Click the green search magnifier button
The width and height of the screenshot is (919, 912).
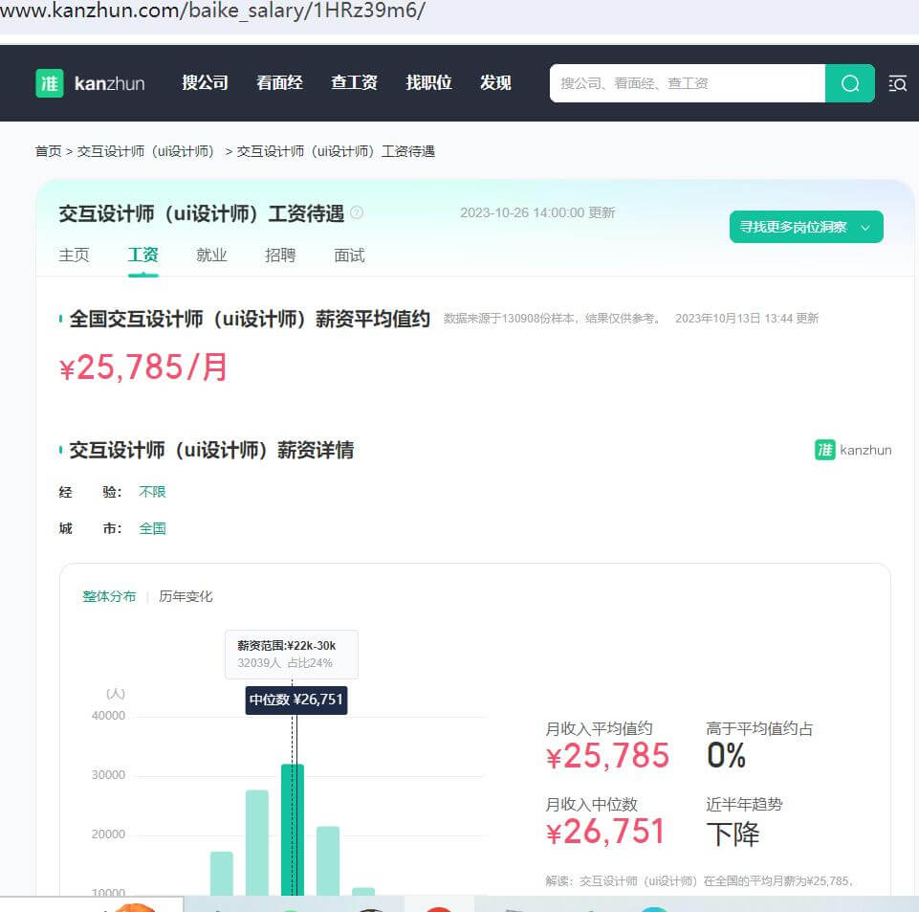tap(850, 83)
